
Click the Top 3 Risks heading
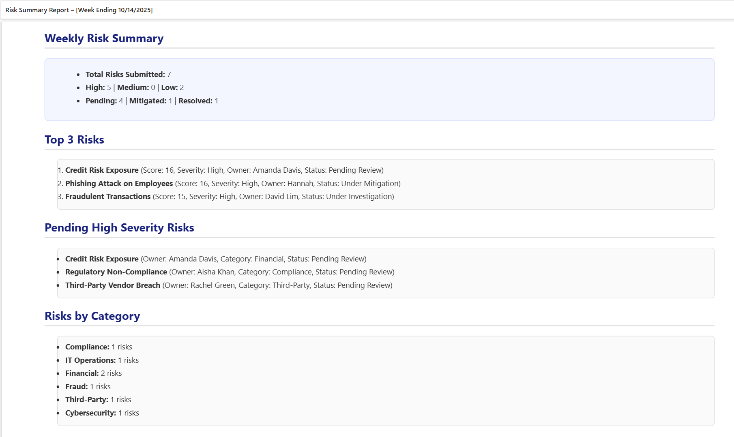[74, 140]
